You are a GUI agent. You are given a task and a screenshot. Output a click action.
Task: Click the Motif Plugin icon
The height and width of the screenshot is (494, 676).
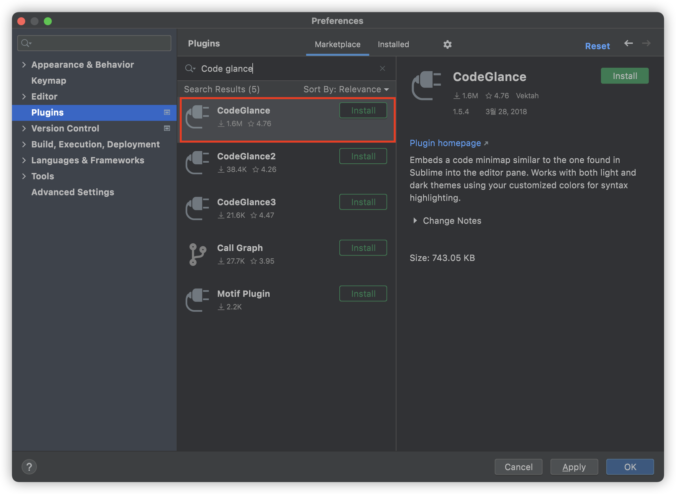197,300
